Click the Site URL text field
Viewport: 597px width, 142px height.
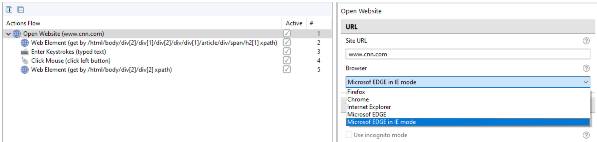pyautogui.click(x=468, y=54)
